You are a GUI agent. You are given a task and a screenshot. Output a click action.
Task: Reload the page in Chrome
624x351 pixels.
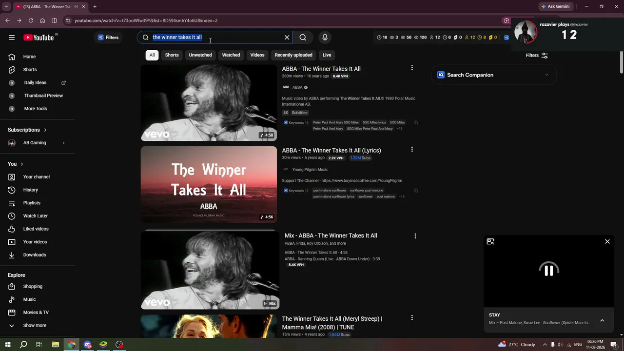(x=31, y=20)
